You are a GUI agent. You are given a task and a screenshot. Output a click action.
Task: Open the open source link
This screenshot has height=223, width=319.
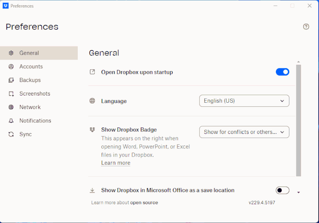click(144, 203)
